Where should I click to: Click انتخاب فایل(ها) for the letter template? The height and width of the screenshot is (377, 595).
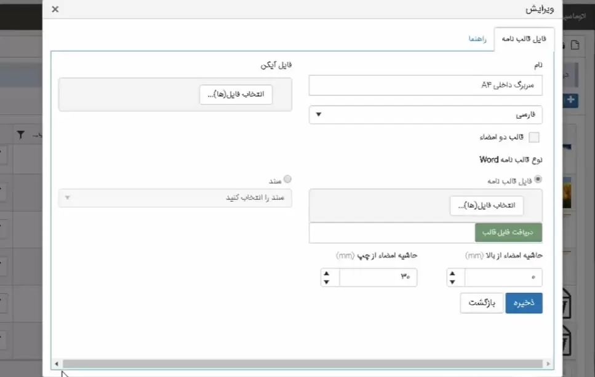[487, 206]
